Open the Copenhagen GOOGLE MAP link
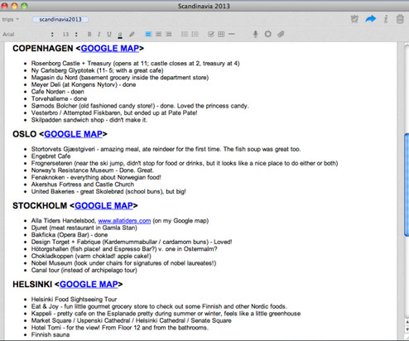 tap(110, 48)
